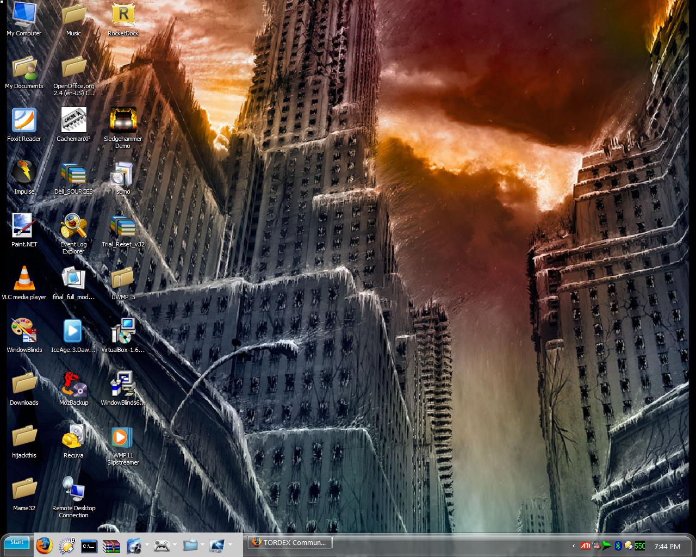
Task: Click the Bluetooth tray icon
Action: 618,546
